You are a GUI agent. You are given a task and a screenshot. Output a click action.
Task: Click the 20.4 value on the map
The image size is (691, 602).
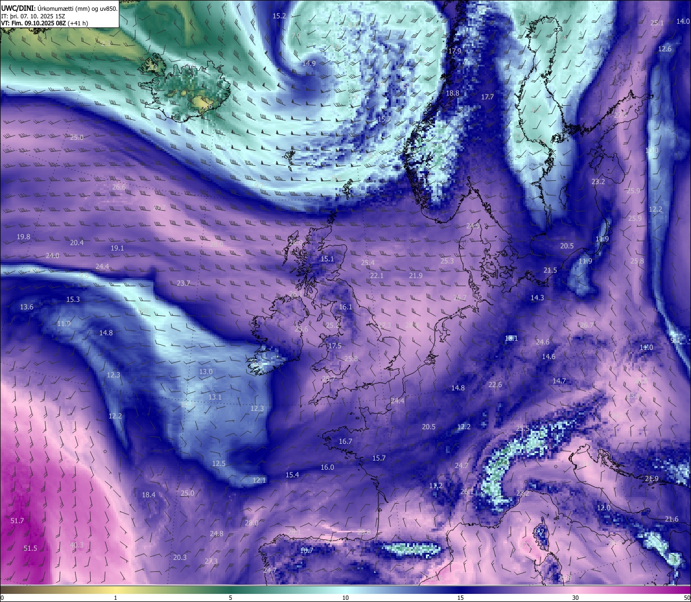click(77, 242)
